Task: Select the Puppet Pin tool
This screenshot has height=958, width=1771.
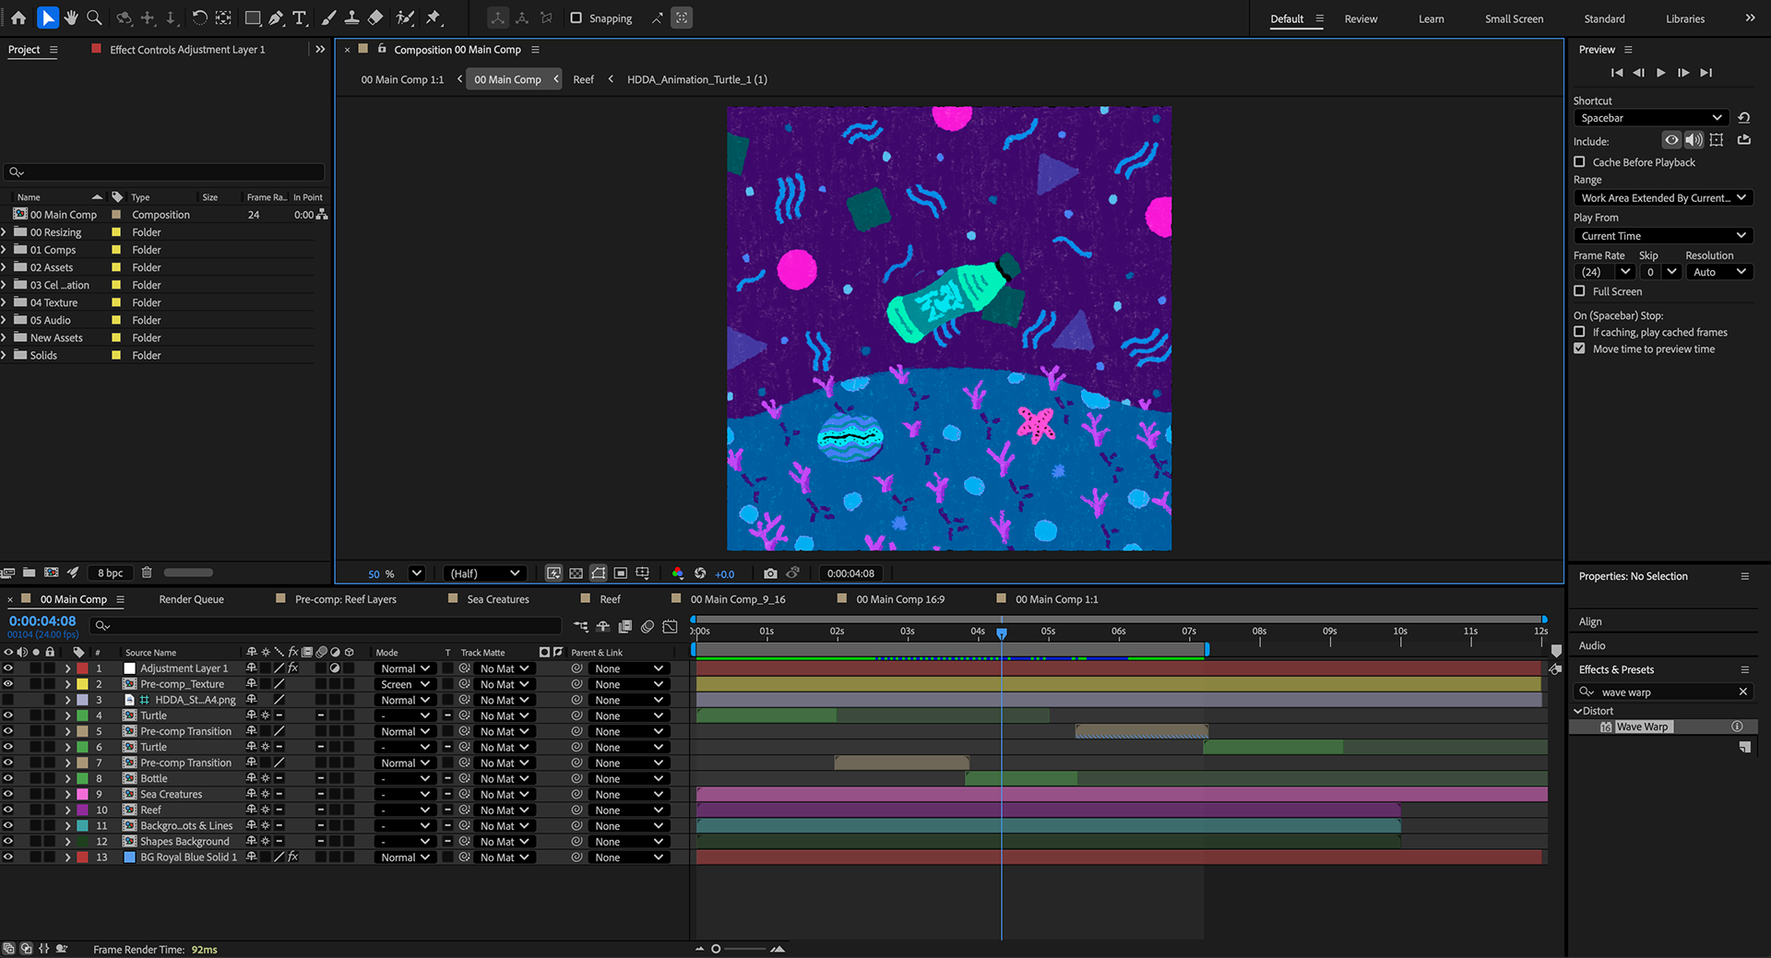Action: point(434,18)
